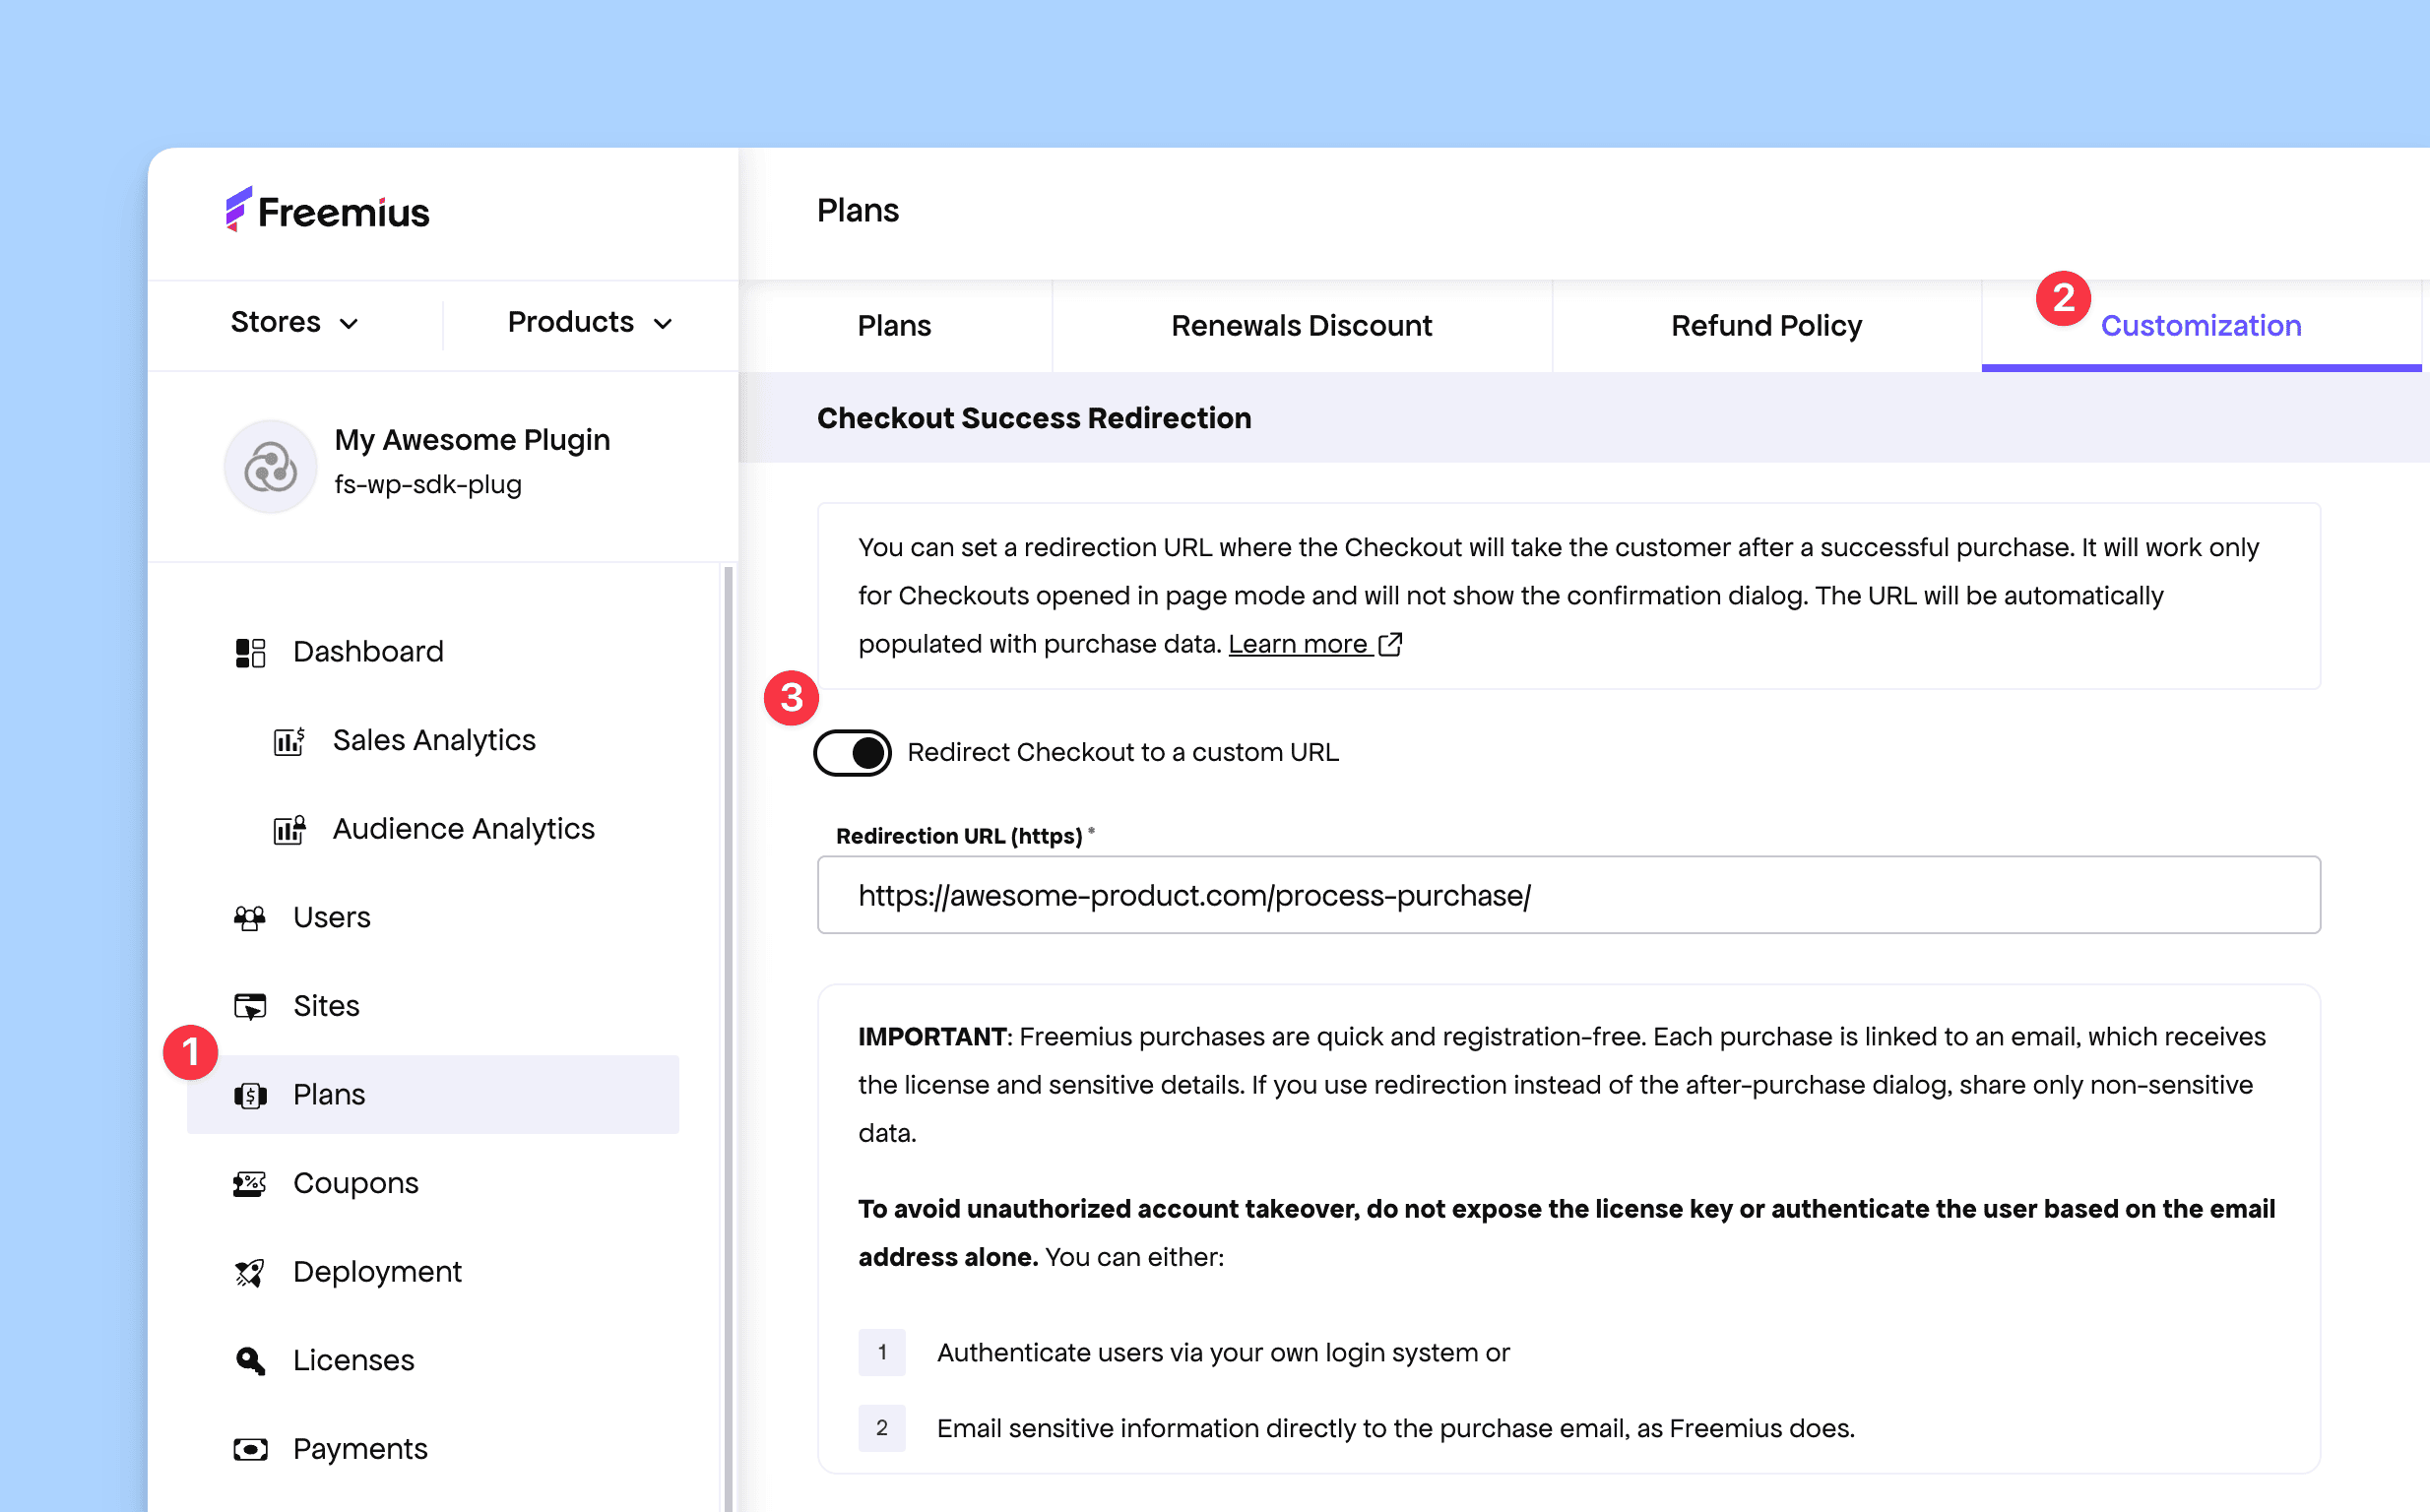Image resolution: width=2430 pixels, height=1512 pixels.
Task: Open Sales Analytics in the sidebar
Action: pyautogui.click(x=433, y=741)
